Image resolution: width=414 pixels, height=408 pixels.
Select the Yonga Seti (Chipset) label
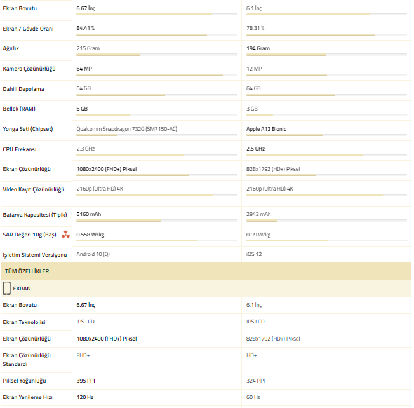(x=28, y=129)
